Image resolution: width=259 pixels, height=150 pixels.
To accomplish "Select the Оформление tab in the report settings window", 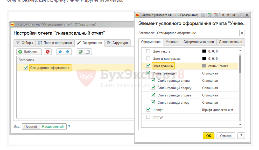I will [89, 43].
